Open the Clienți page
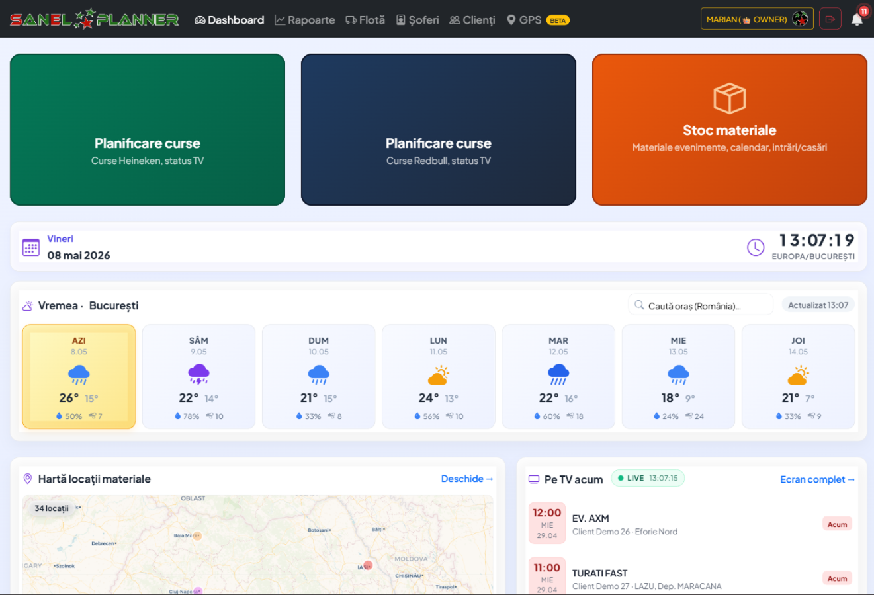 coord(472,20)
